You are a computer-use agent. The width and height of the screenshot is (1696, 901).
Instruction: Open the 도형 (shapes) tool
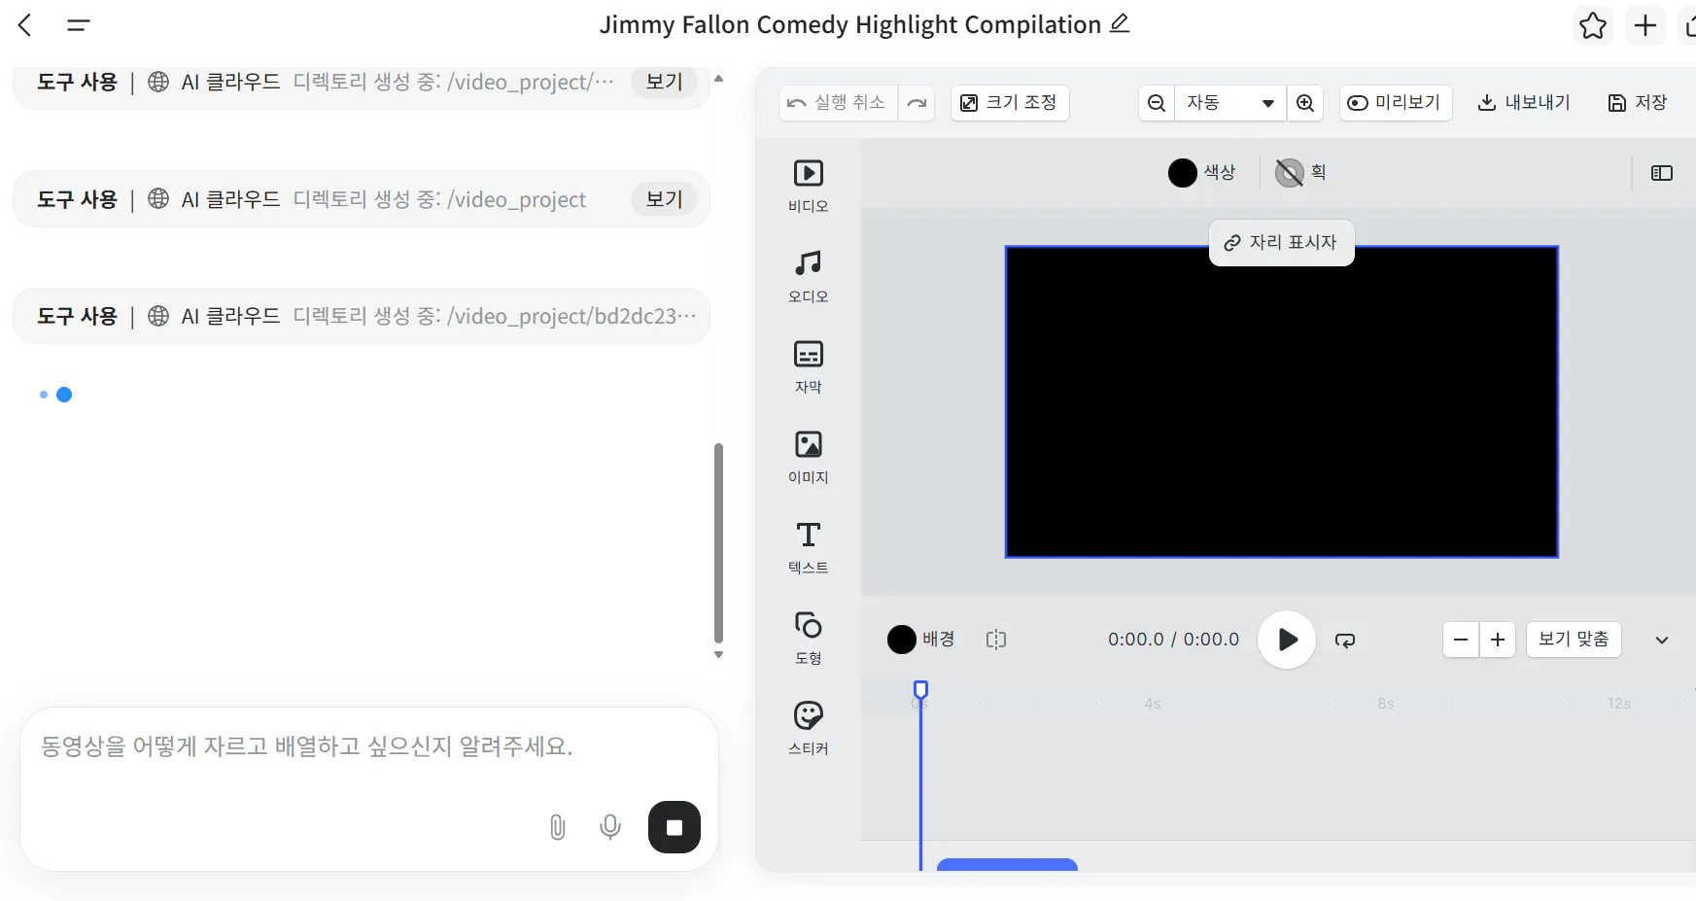[809, 638]
